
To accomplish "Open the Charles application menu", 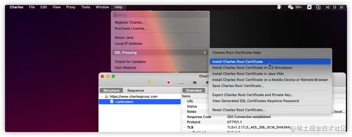I will coord(17,7).
